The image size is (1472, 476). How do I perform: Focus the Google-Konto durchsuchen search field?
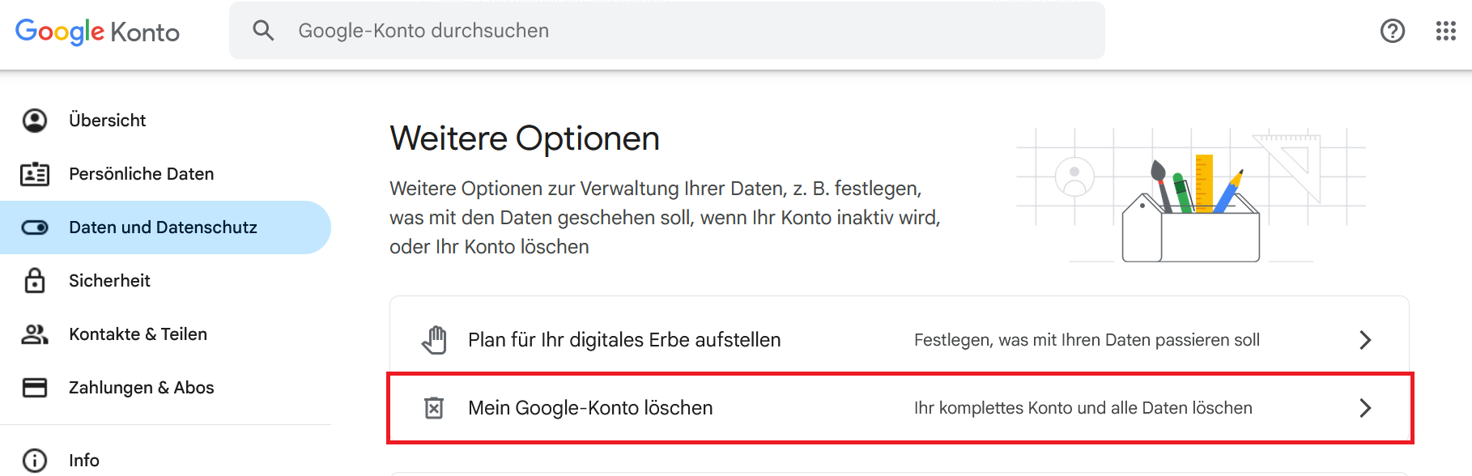[667, 31]
